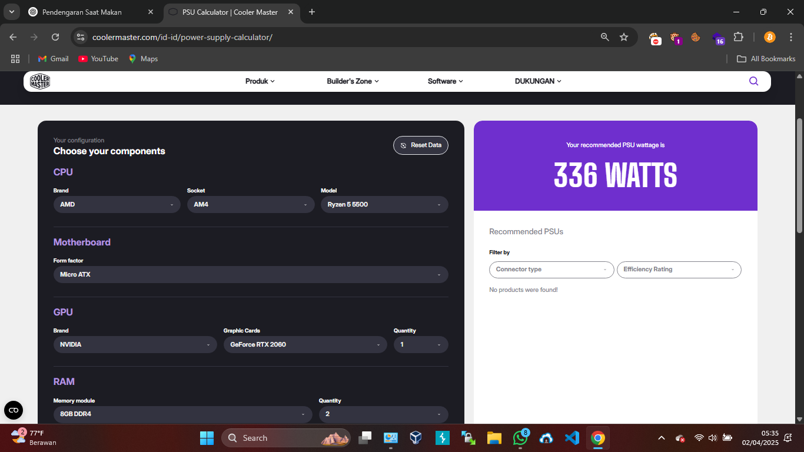Click the cookie extension icon
This screenshot has width=804, height=452.
coord(696,37)
